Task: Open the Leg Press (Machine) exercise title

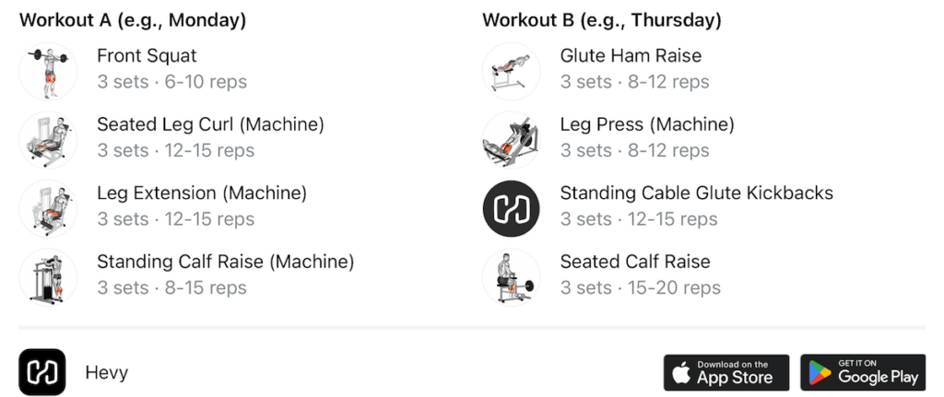Action: tap(647, 124)
